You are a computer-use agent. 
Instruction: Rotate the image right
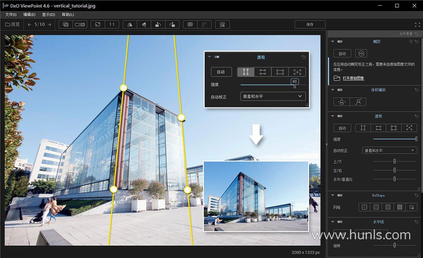(172, 25)
